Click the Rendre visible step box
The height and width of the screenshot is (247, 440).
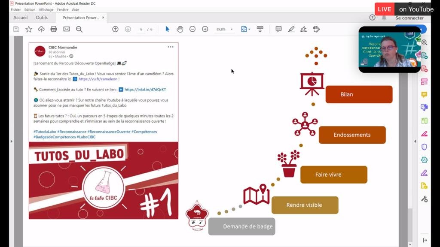tap(305, 205)
